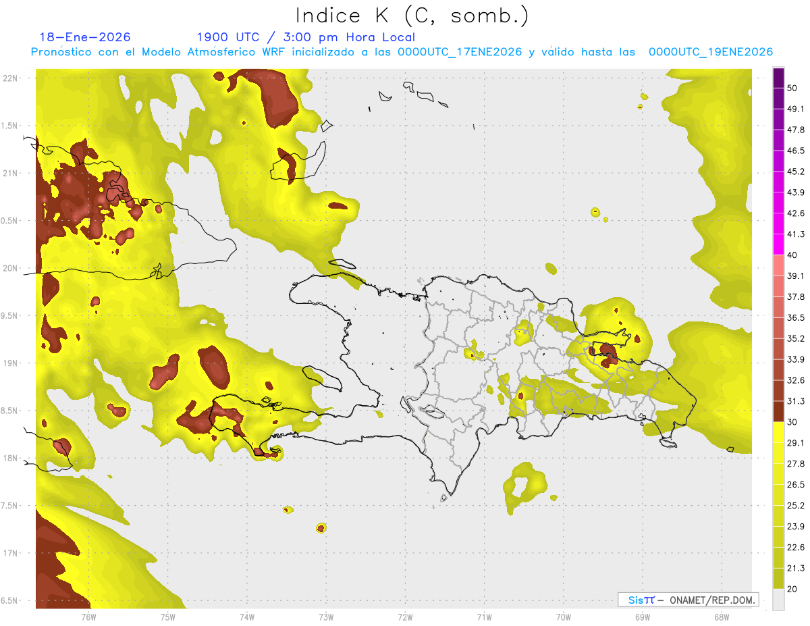Select the dark purple swatch above 50
The image size is (810, 626).
[x=779, y=78]
